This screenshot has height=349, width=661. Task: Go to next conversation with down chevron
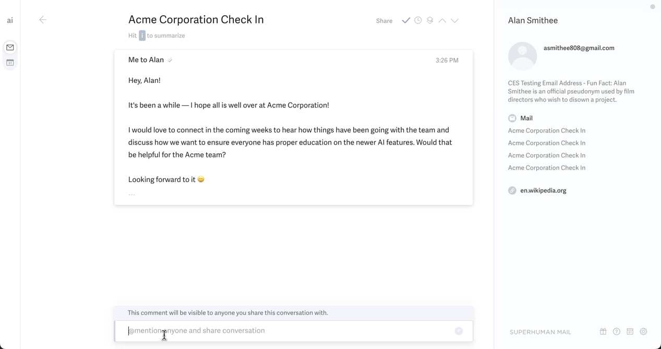pos(455,20)
